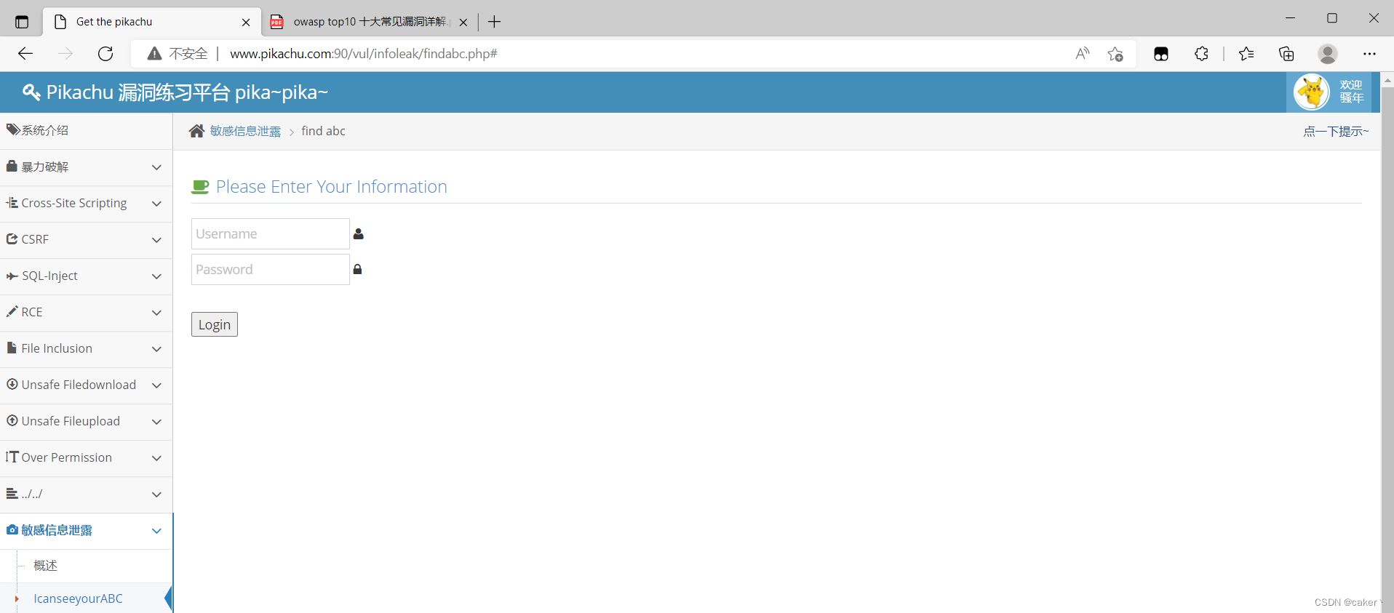This screenshot has height=613, width=1394.
Task: Open the ../../ directory traversal menu
Action: [86, 494]
